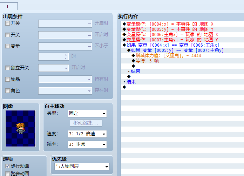The width and height of the screenshot is (244, 176).
Task: Enable the first 开关 condition checkbox
Action: tap(7, 23)
